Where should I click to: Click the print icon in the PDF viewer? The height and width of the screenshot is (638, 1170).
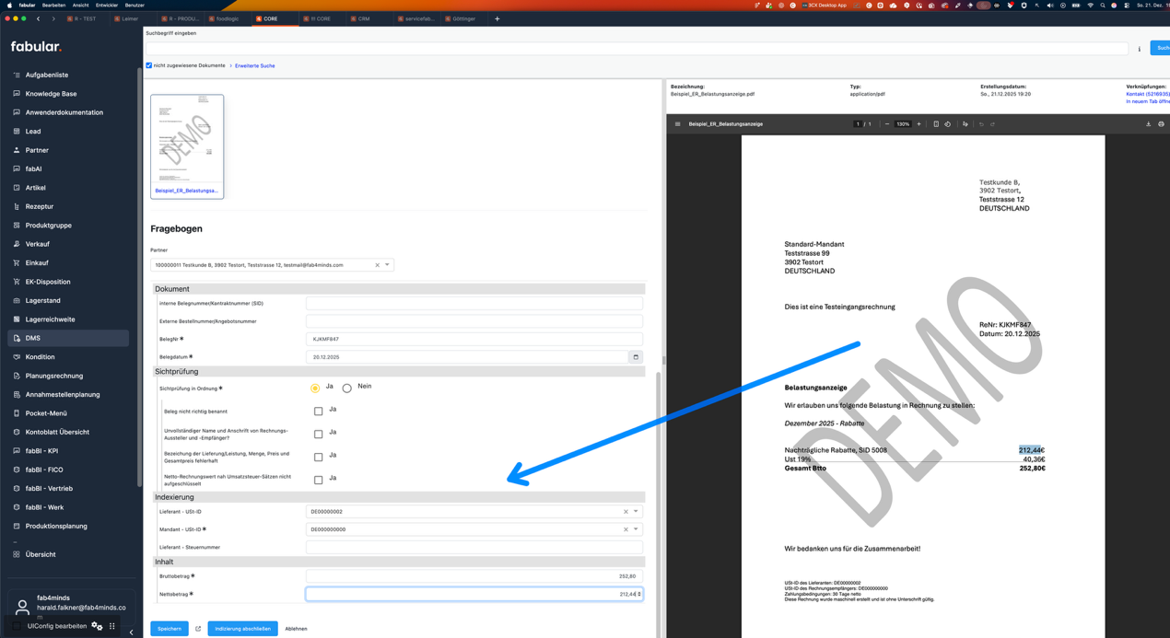click(x=1161, y=123)
